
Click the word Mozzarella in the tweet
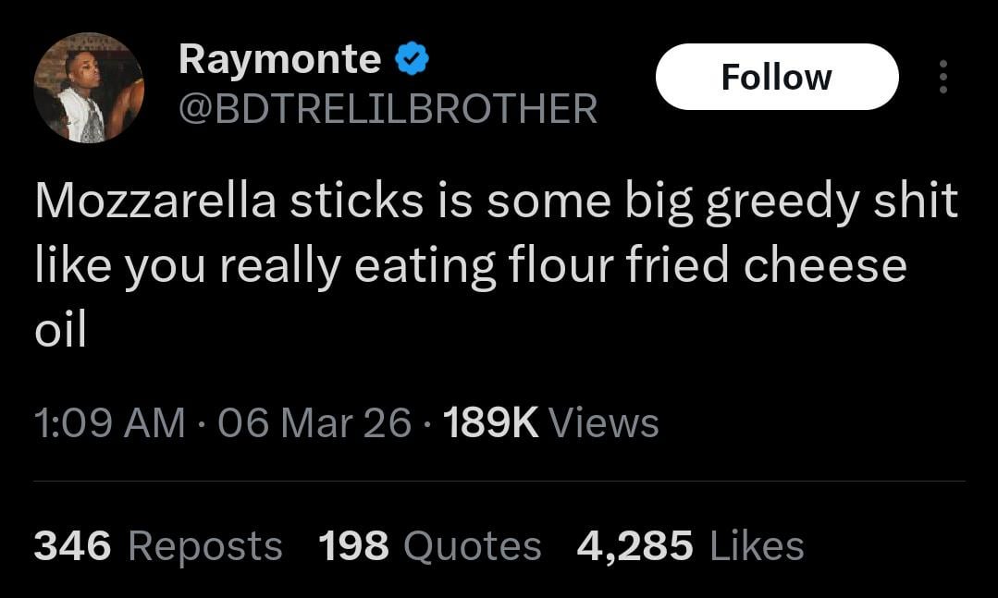155,202
